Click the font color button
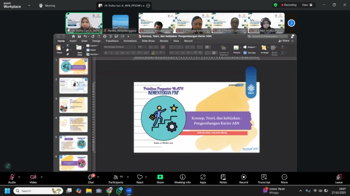The height and width of the screenshot is (196, 350). pyautogui.click(x=160, y=53)
